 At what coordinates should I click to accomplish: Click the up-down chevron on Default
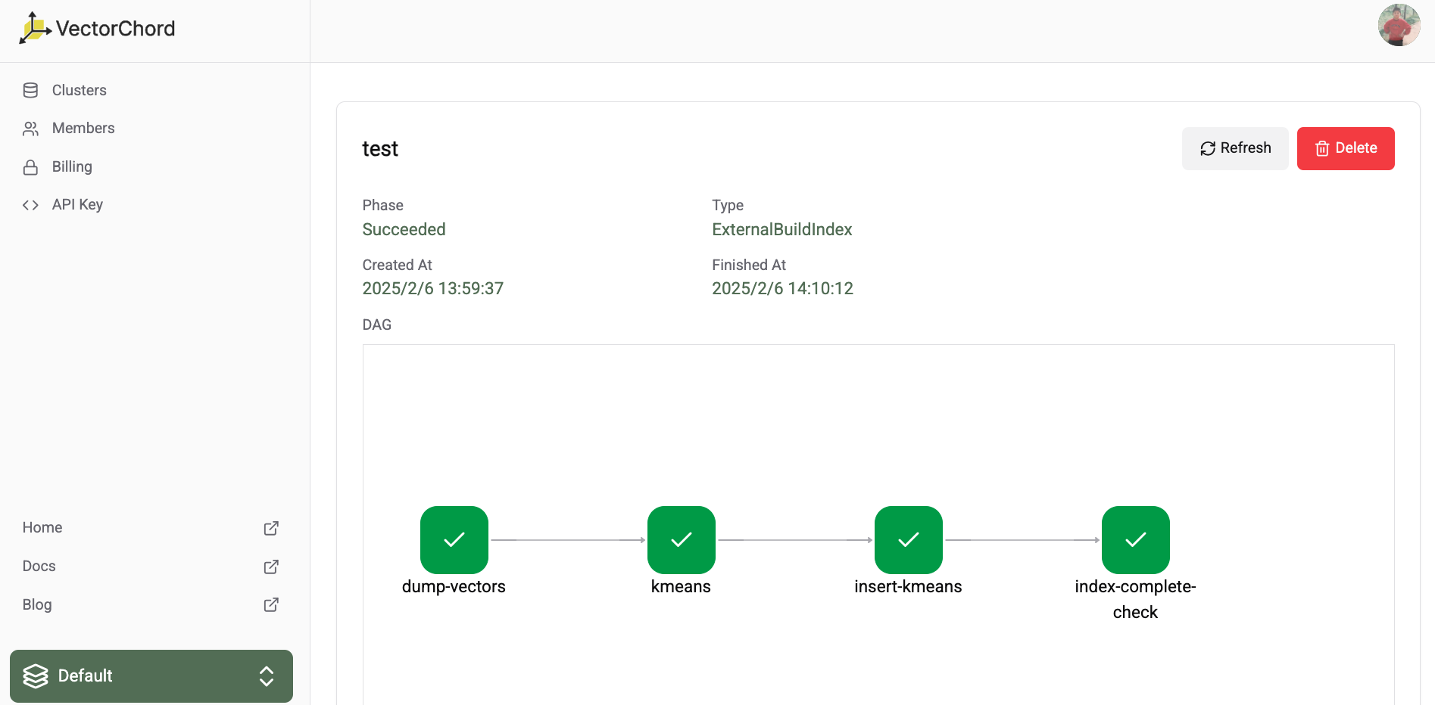[267, 676]
